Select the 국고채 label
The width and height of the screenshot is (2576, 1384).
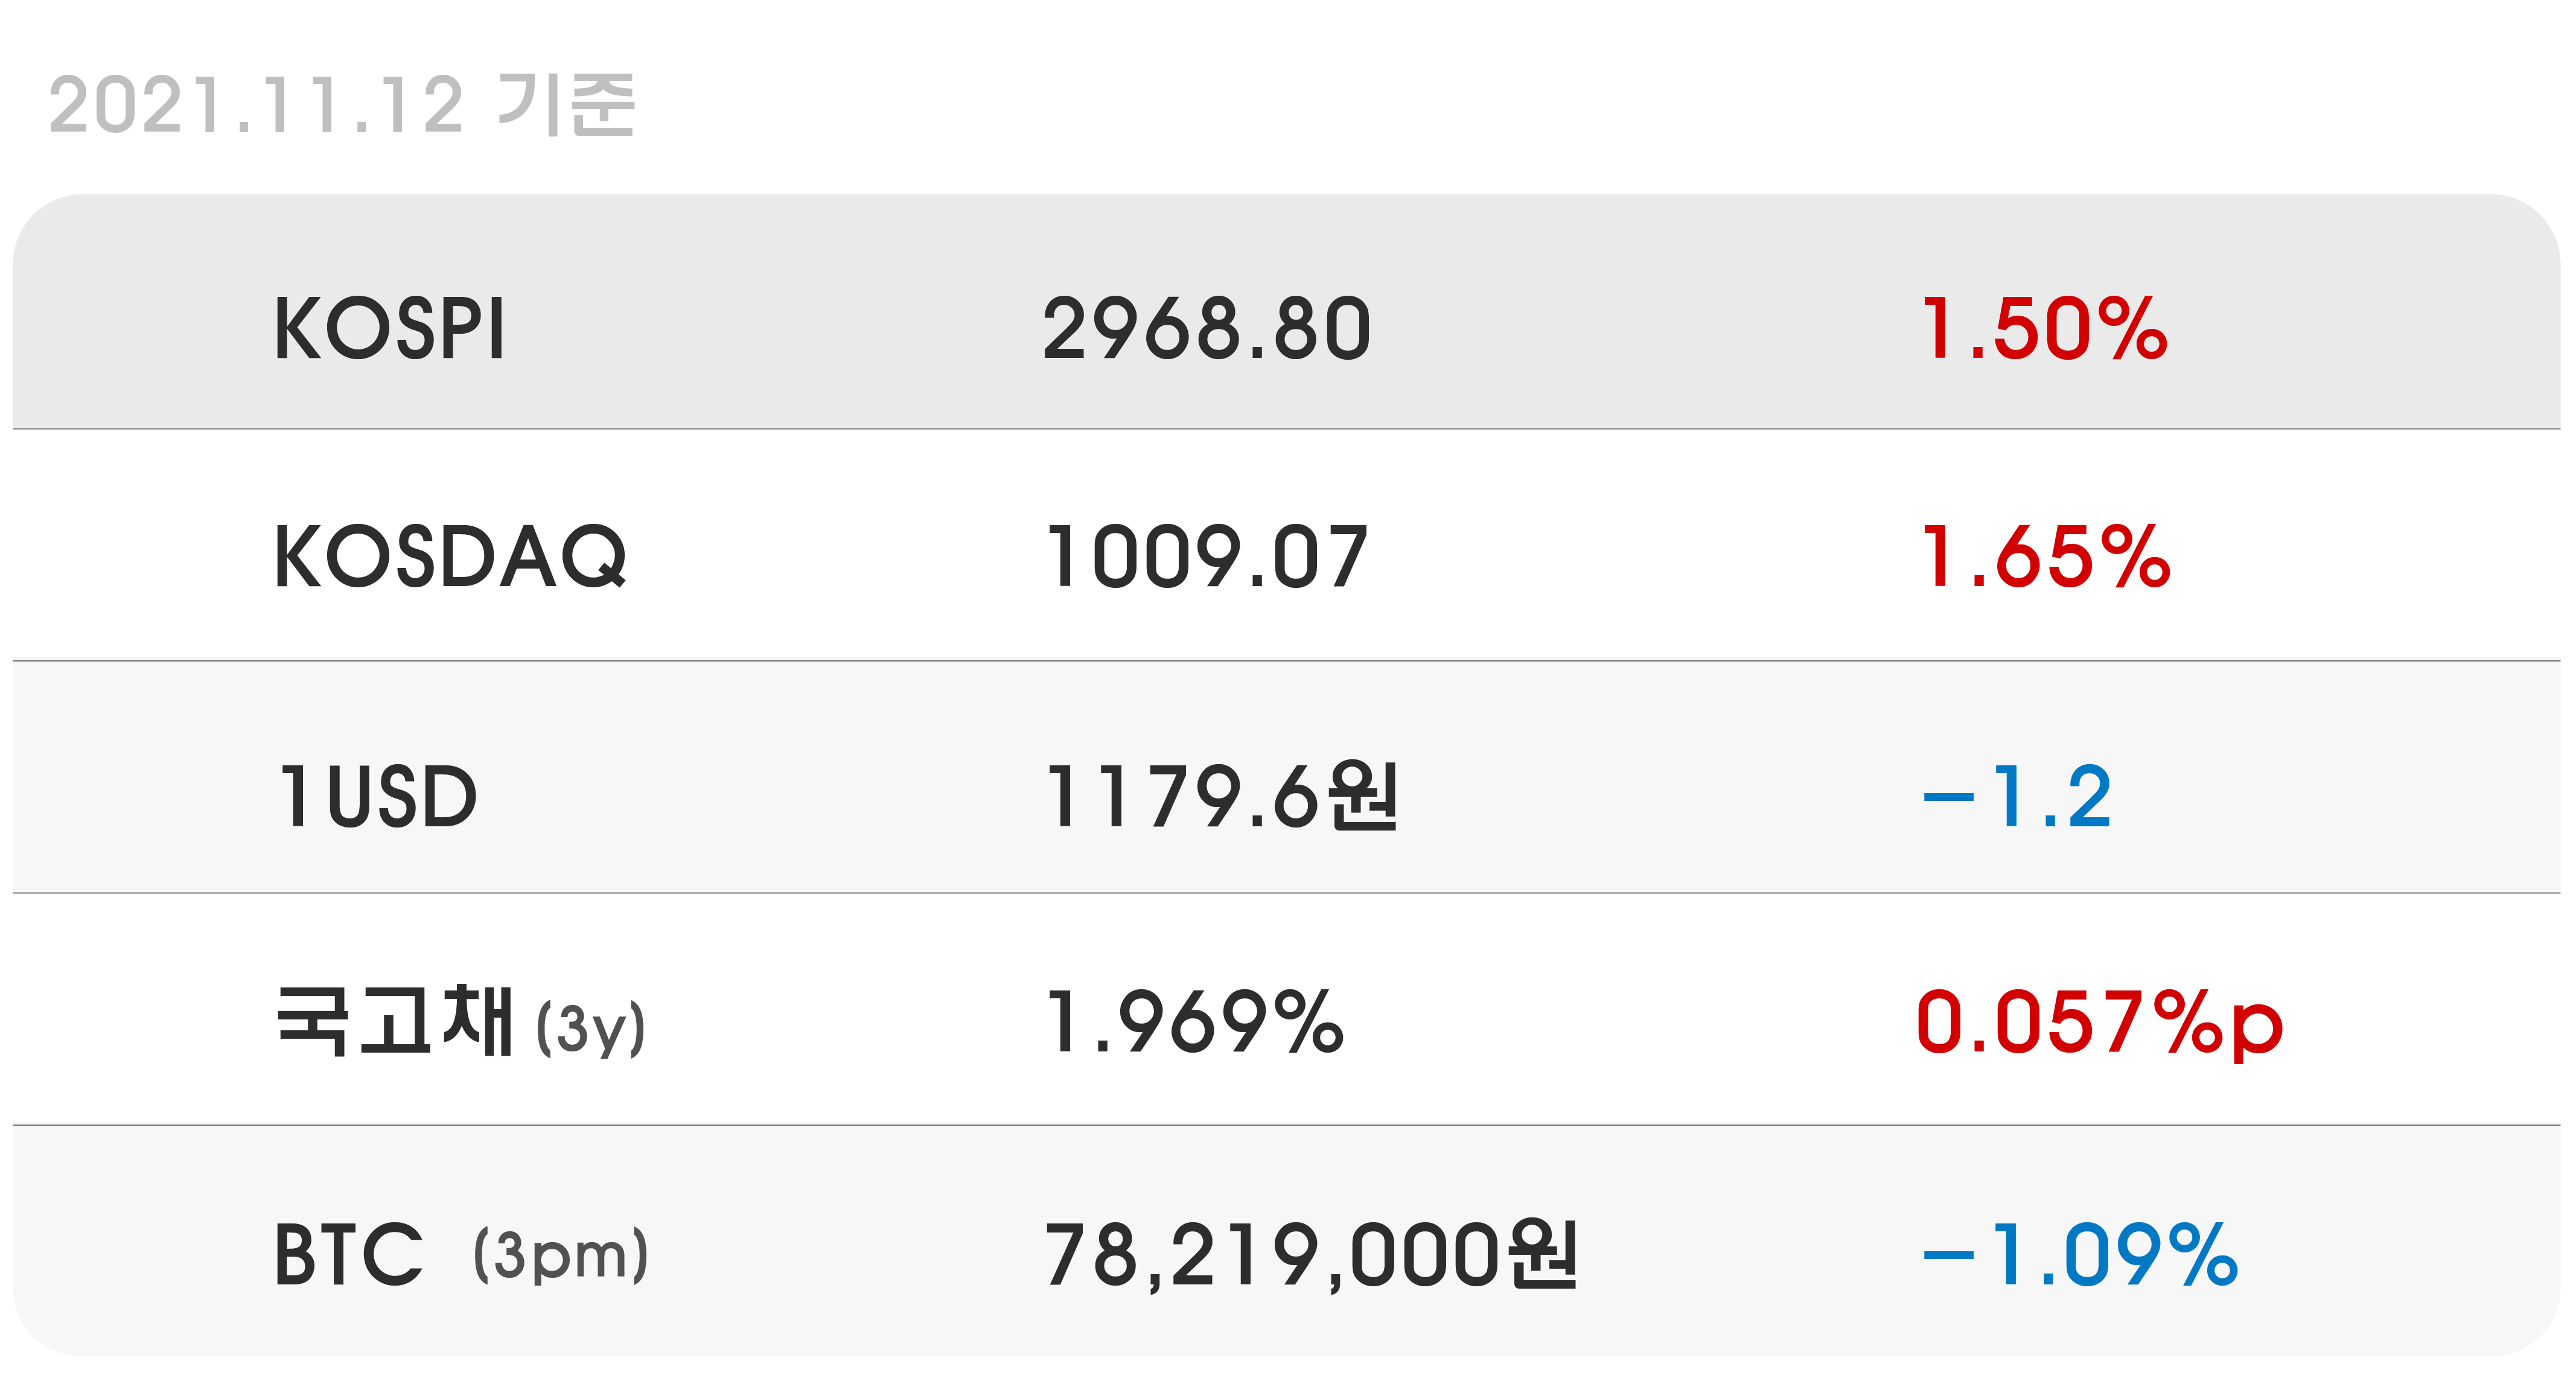click(x=394, y=1021)
